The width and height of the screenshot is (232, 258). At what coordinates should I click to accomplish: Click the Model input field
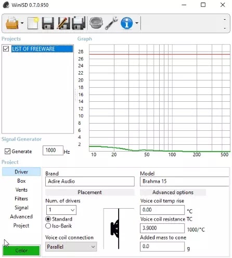tap(185, 181)
